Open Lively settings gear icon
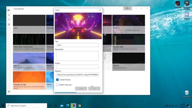The height and width of the screenshot is (108, 192). [9, 91]
